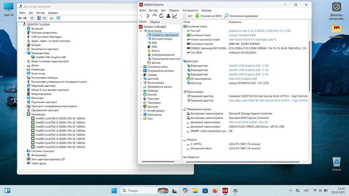Viewport: 349px width, 196px height.
Task: Click the Пошук taskbar search field
Action: pos(133,190)
